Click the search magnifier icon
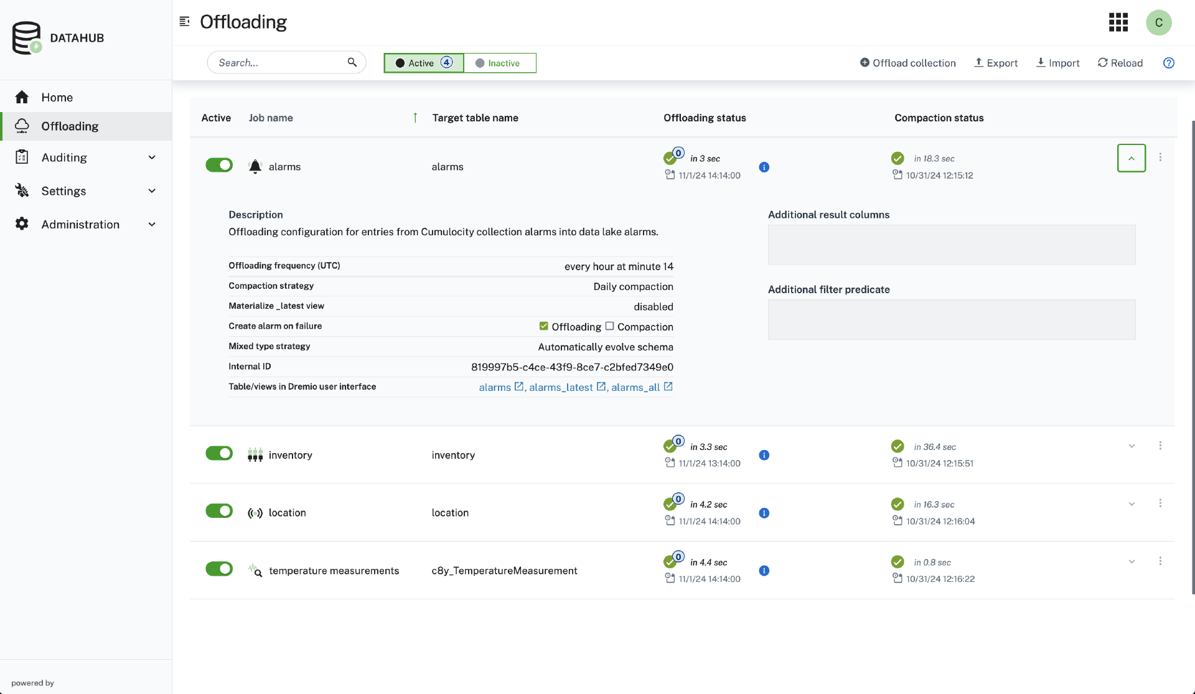 (x=352, y=62)
